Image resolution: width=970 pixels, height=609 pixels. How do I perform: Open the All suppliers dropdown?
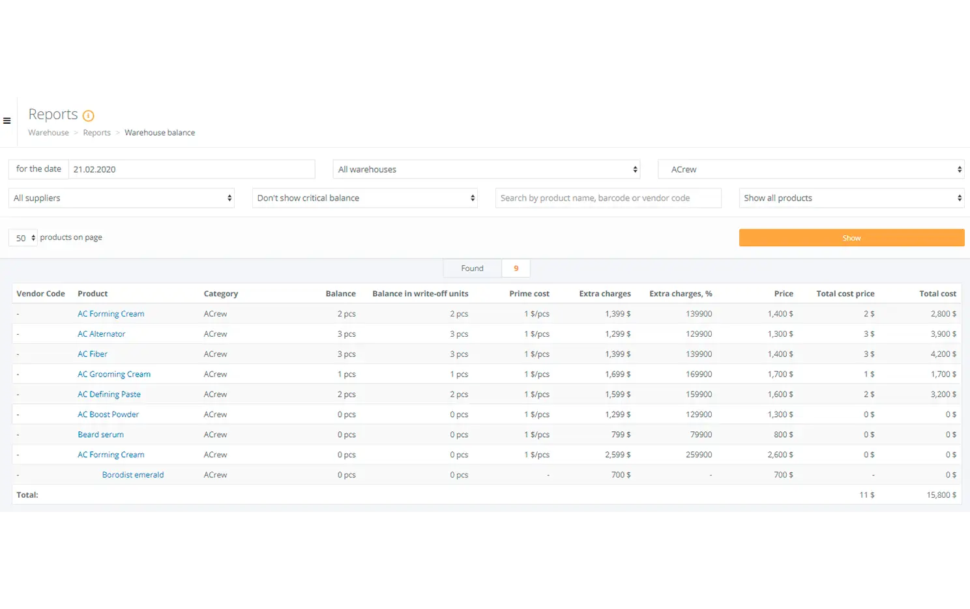(x=122, y=198)
